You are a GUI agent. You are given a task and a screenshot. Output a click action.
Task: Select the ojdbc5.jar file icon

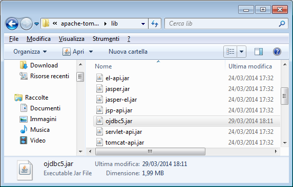(x=99, y=121)
